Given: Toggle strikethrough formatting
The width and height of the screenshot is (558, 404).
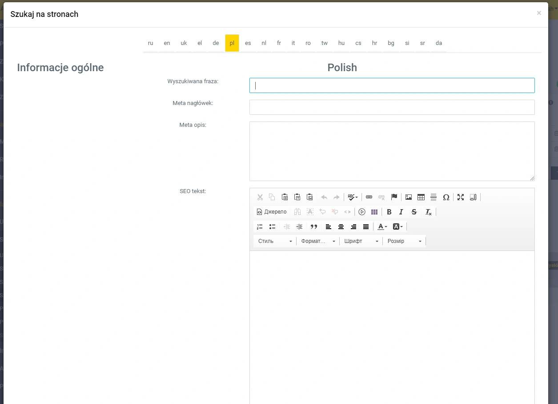Looking at the screenshot, I should click(414, 212).
